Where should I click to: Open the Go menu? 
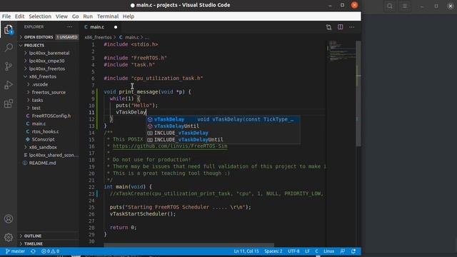[75, 16]
